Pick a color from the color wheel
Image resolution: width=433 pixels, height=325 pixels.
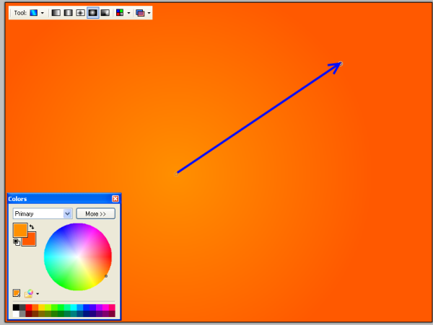[x=78, y=257]
